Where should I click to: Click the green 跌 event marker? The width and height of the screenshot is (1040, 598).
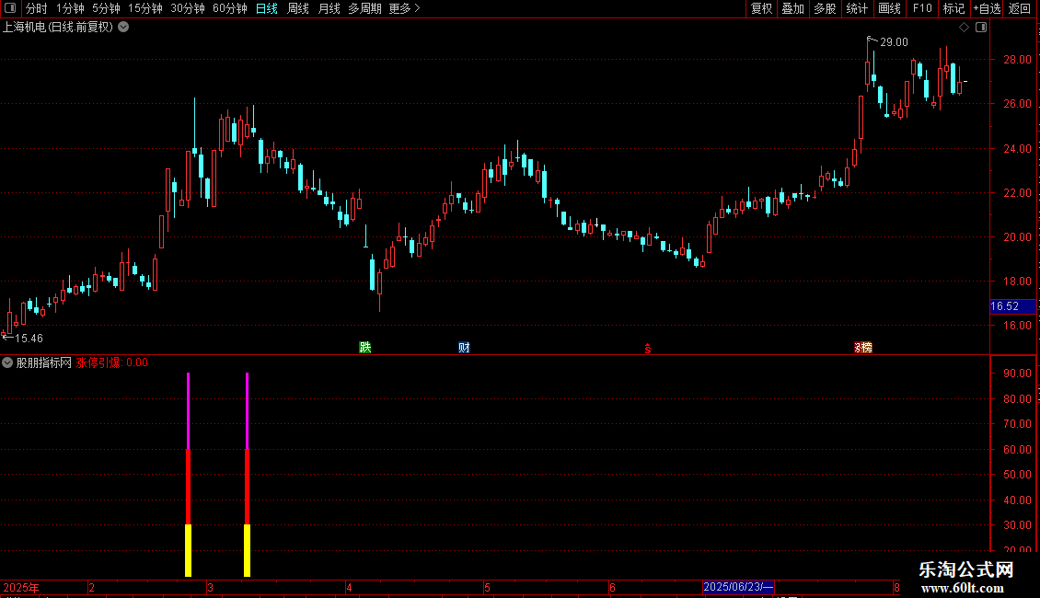(x=364, y=348)
